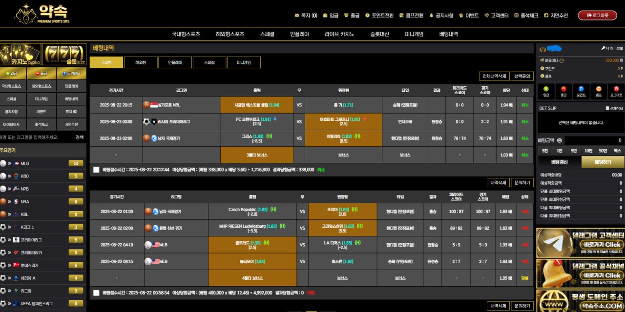Click the 베팅금액 amount input field
625x312 pixels.
coord(594,140)
